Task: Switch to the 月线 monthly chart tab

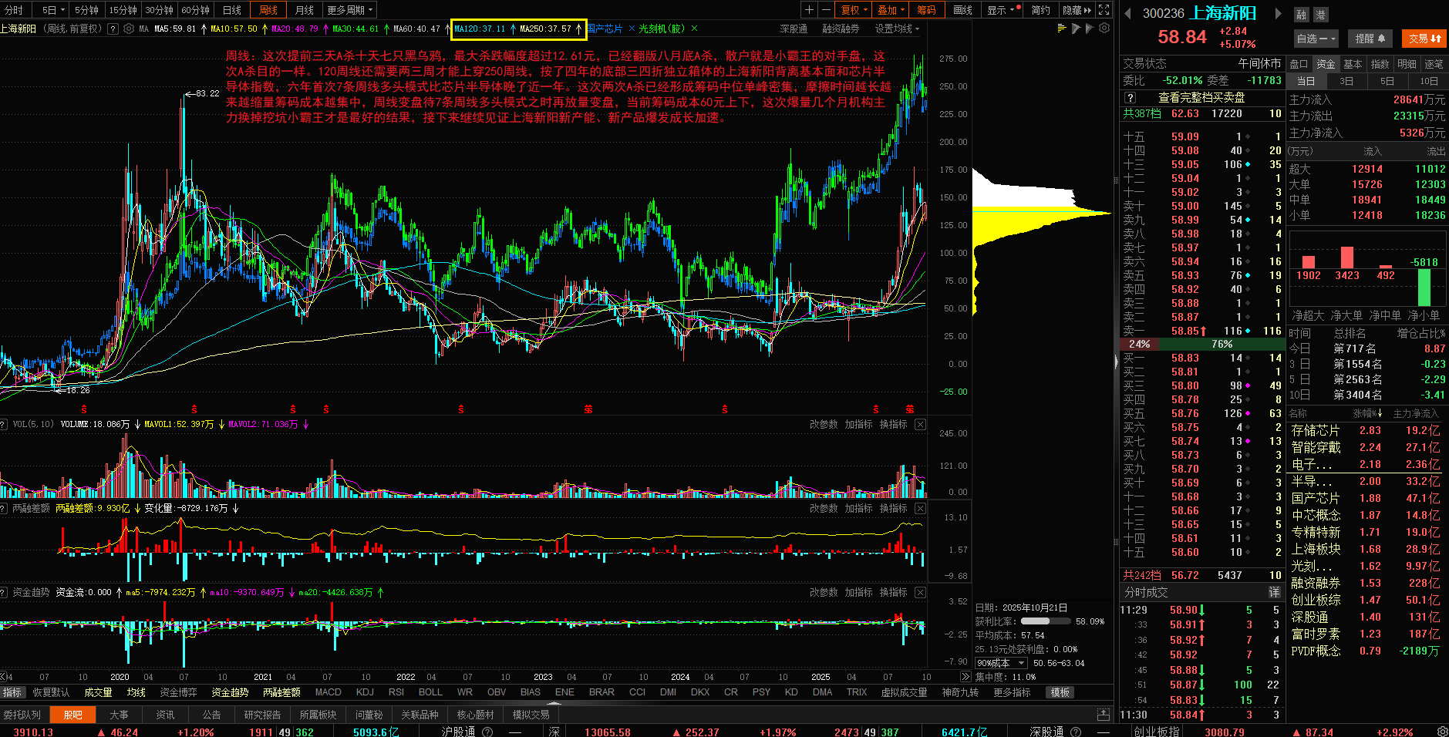Action: click(305, 10)
